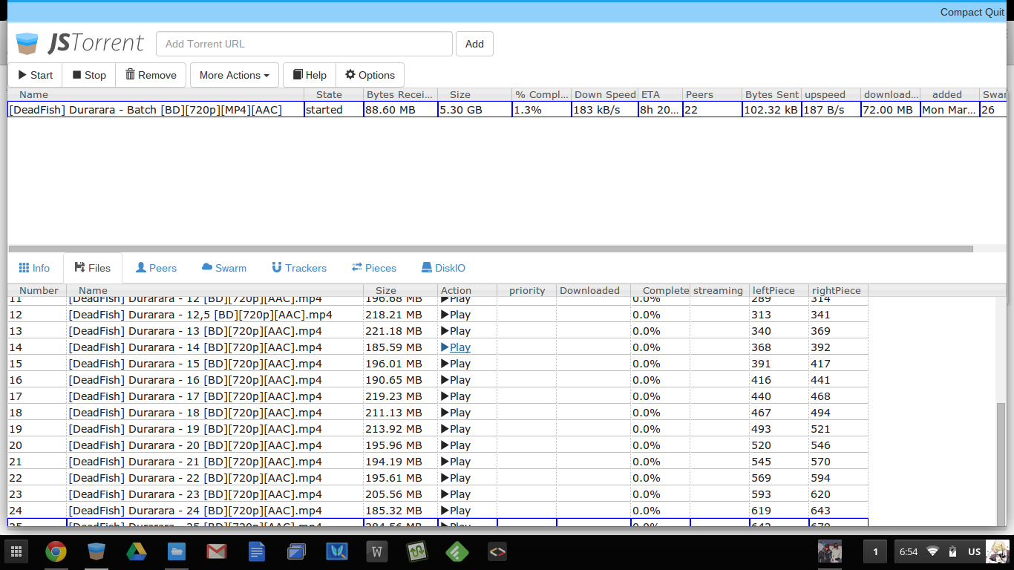Click the leftPiece column header
Image resolution: width=1014 pixels, height=570 pixels.
tap(779, 290)
